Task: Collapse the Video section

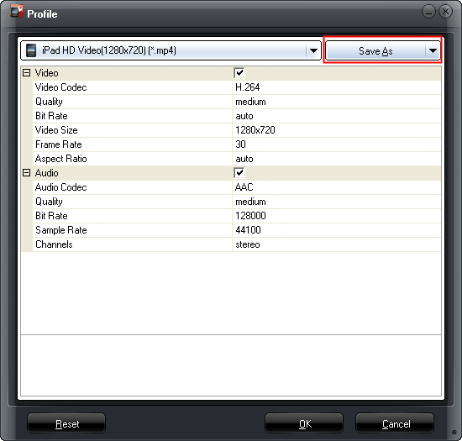Action: pyautogui.click(x=27, y=73)
